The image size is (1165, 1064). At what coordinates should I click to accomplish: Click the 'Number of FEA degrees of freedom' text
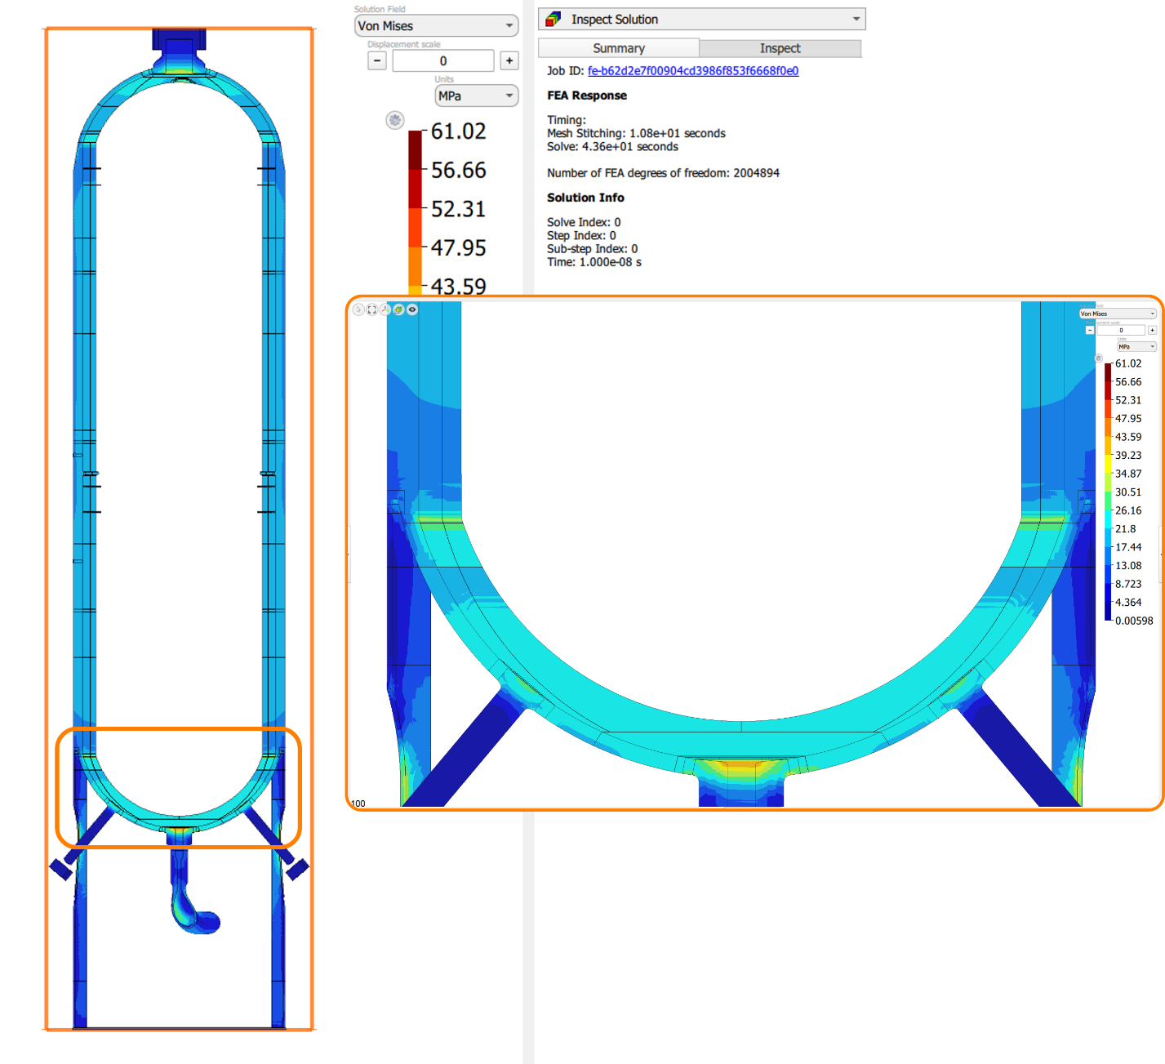[663, 173]
